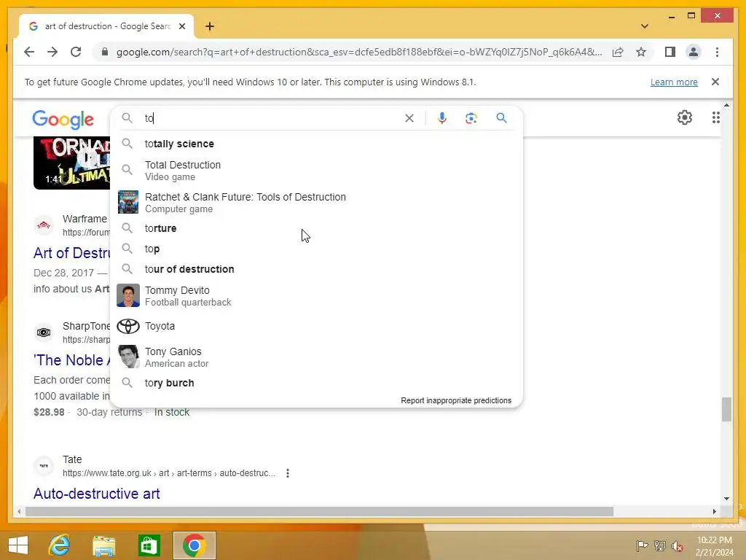Select the 'tour of destruction' suggestion

pos(316,269)
